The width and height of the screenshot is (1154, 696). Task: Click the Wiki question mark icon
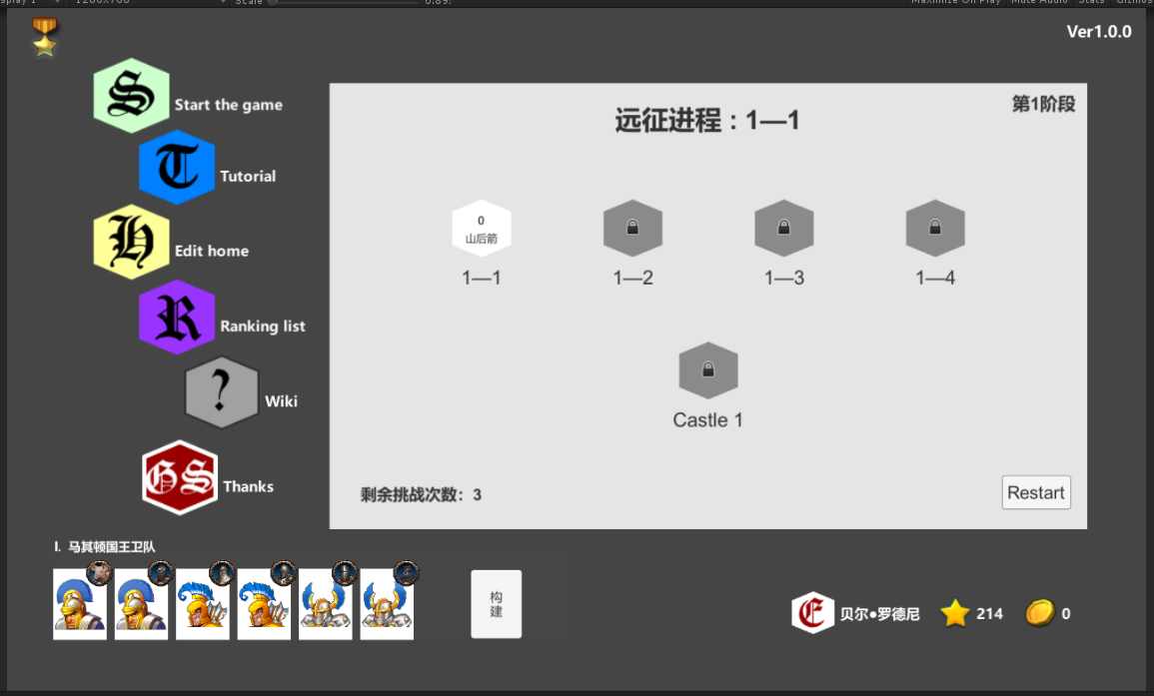222,392
